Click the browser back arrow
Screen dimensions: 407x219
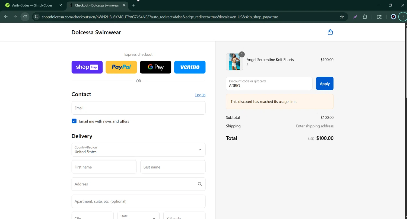pyautogui.click(x=6, y=17)
